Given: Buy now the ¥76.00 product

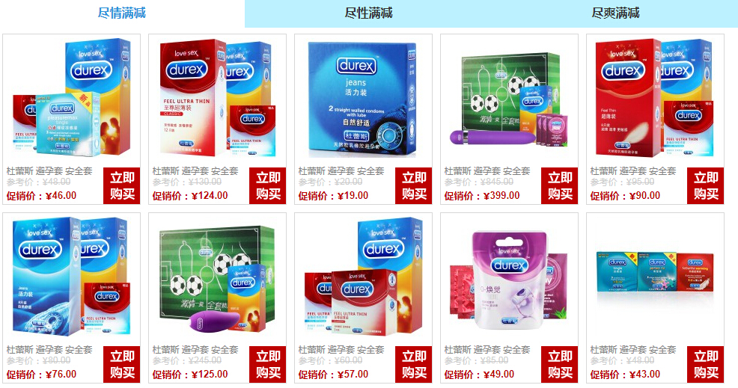Looking at the screenshot, I should 122,365.
